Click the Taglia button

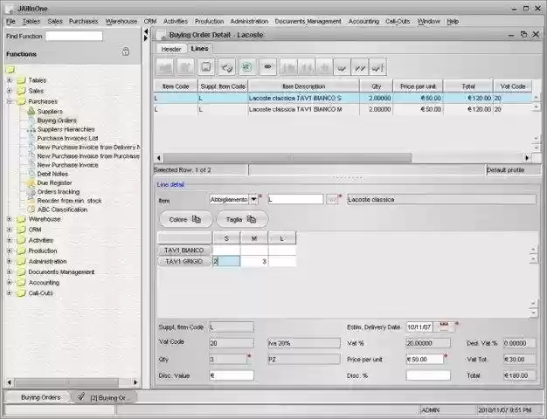pos(242,219)
